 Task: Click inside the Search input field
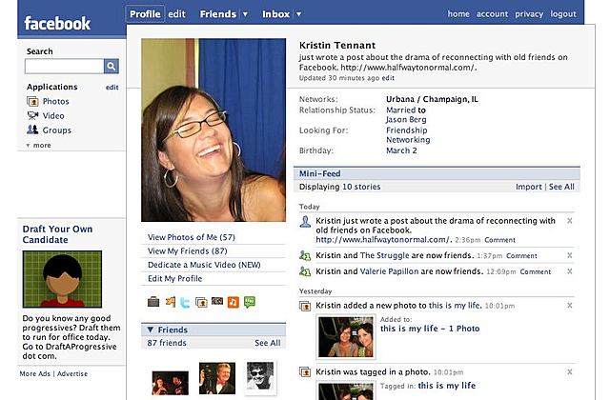coord(65,66)
